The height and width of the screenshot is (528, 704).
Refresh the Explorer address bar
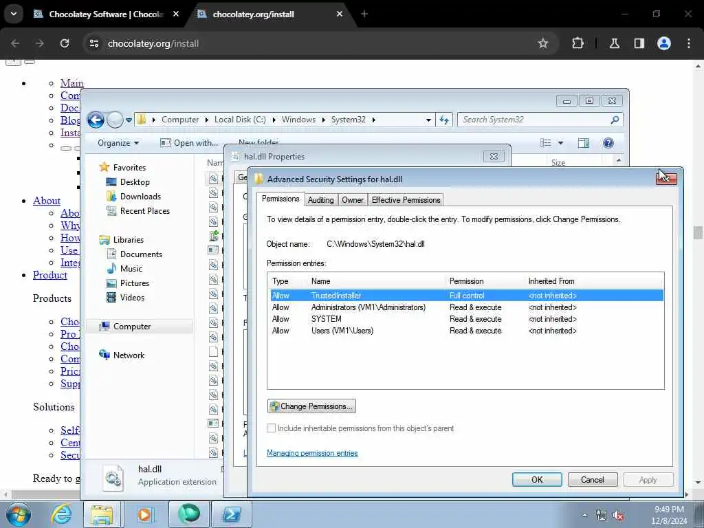(444, 120)
